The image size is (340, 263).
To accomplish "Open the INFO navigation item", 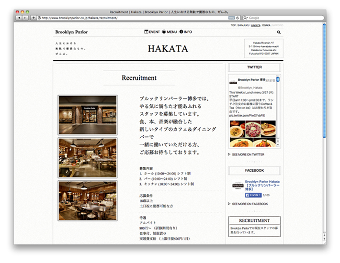I will [186, 32].
